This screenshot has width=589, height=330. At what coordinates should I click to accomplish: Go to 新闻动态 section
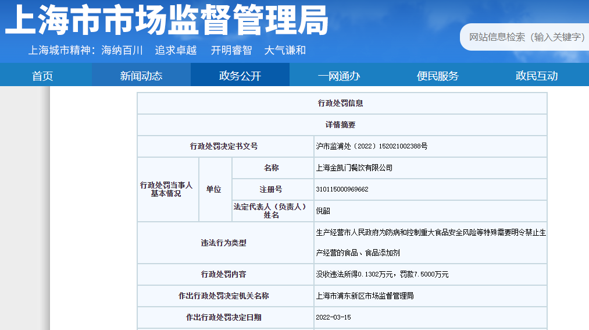click(141, 76)
